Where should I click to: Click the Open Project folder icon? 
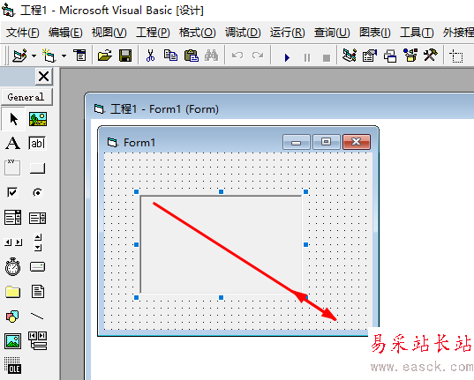point(104,56)
